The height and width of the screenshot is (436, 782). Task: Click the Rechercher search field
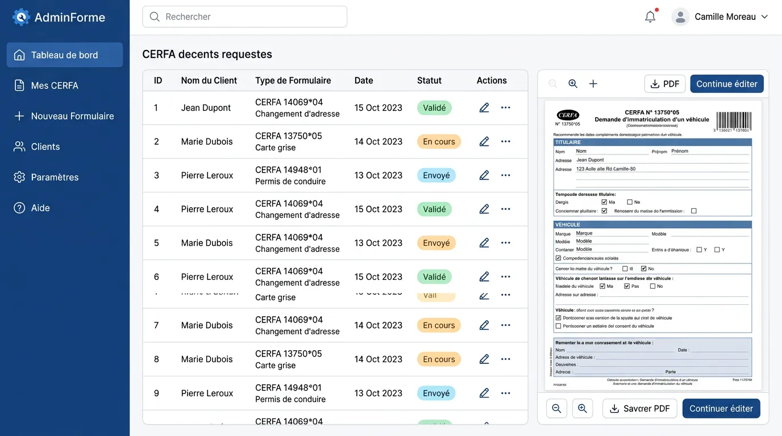coord(244,17)
